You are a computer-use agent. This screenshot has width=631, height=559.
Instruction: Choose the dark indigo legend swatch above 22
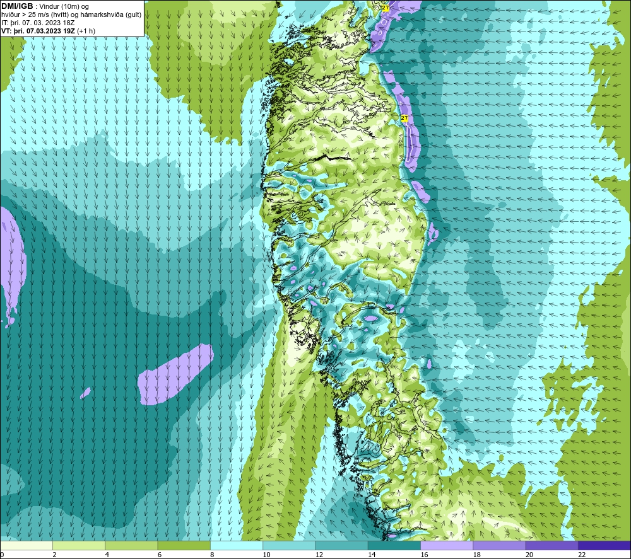pyautogui.click(x=604, y=545)
